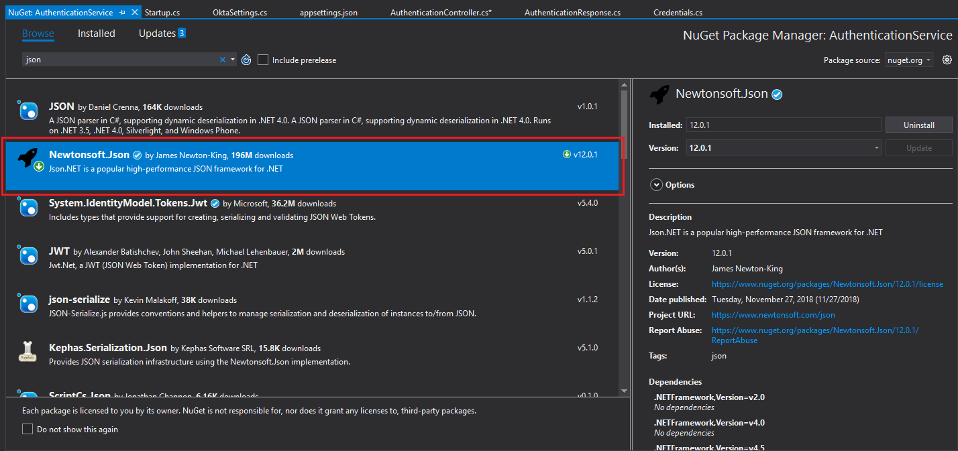The width and height of the screenshot is (958, 451).
Task: Click the System.IdentityModel.Tokens.Jwt package icon
Action: click(29, 207)
